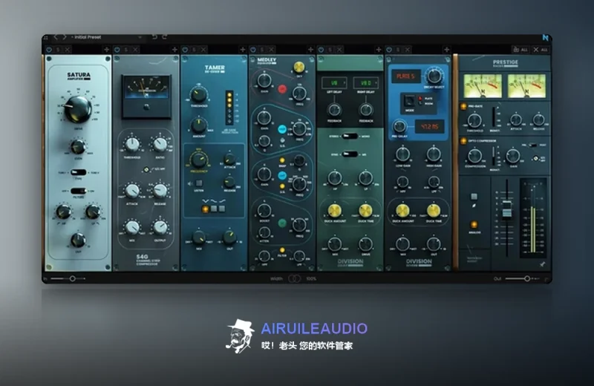Click the Out level slider
The image size is (594, 386).
pos(522,278)
